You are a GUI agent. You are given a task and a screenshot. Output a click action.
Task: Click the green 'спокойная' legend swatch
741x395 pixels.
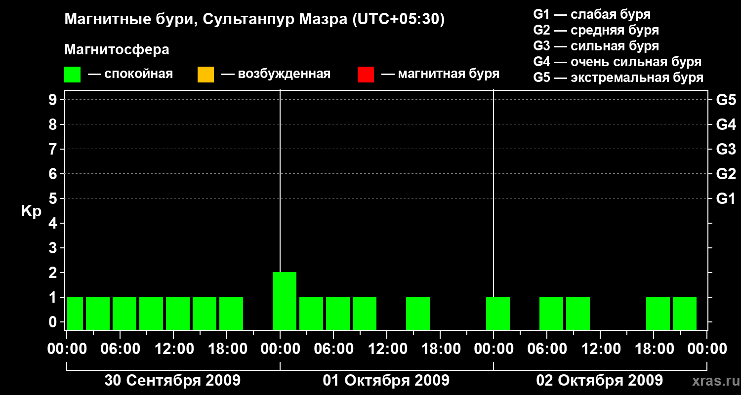coord(72,75)
